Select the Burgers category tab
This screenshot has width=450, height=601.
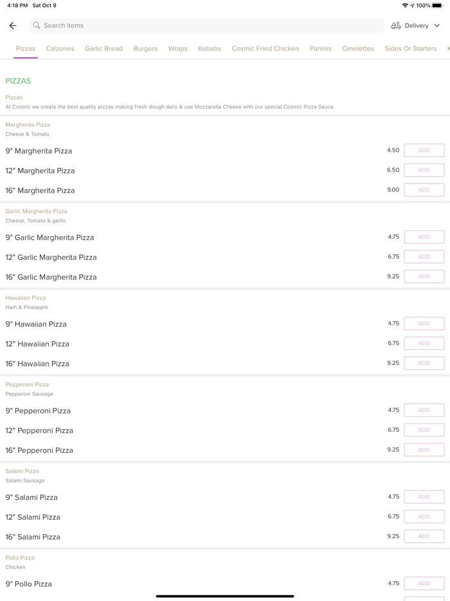[145, 49]
